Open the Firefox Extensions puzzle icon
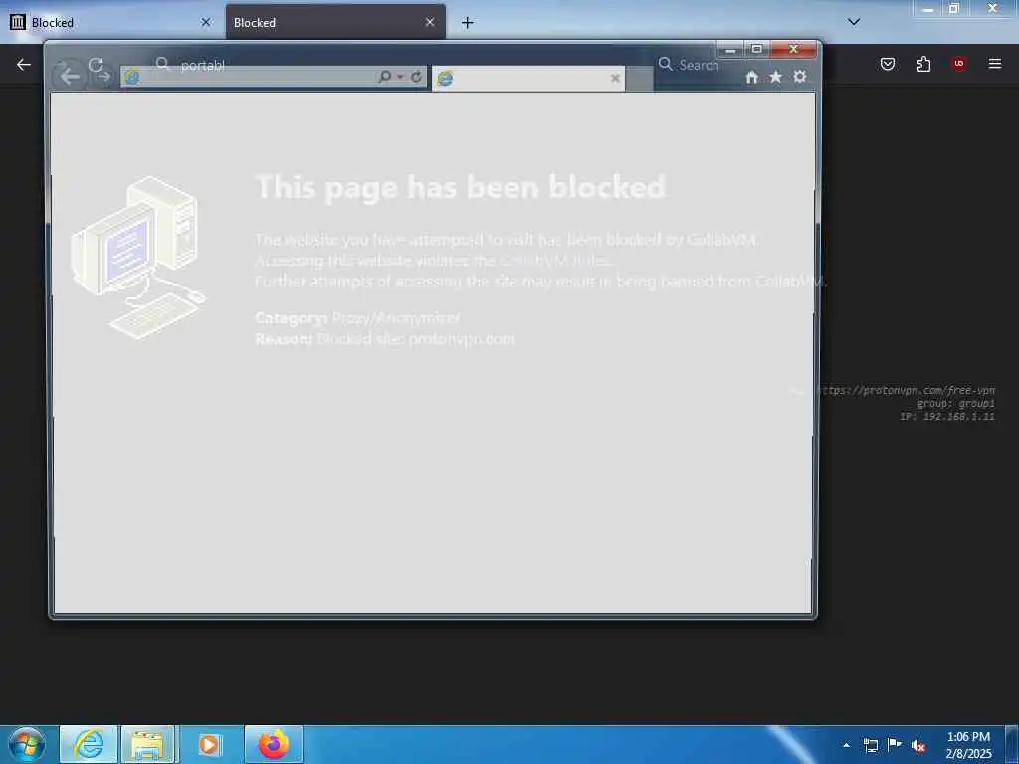Viewport: 1019px width, 764px height. pos(923,64)
